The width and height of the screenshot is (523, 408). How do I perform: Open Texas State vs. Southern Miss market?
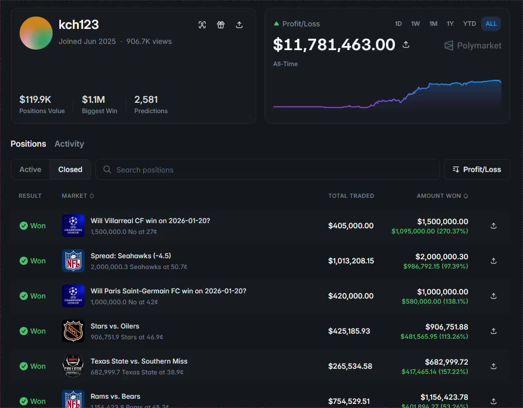[139, 361]
